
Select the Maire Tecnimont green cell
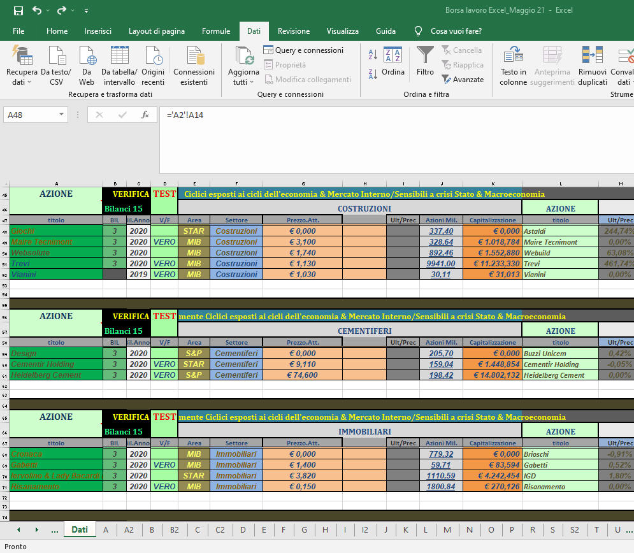pyautogui.click(x=56, y=241)
